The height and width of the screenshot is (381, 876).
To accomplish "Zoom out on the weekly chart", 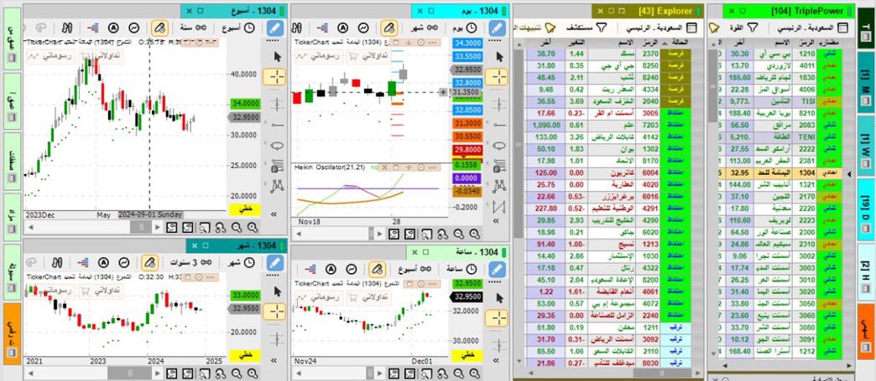I will point(237,227).
